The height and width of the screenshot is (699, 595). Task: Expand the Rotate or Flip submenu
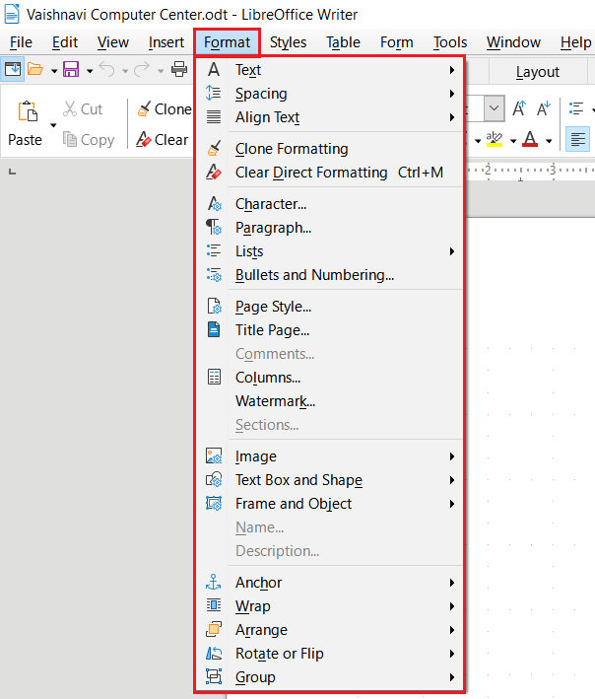[330, 654]
